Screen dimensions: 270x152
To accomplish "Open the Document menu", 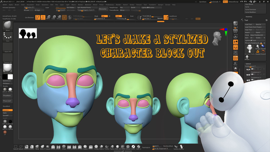I will 30,5.
